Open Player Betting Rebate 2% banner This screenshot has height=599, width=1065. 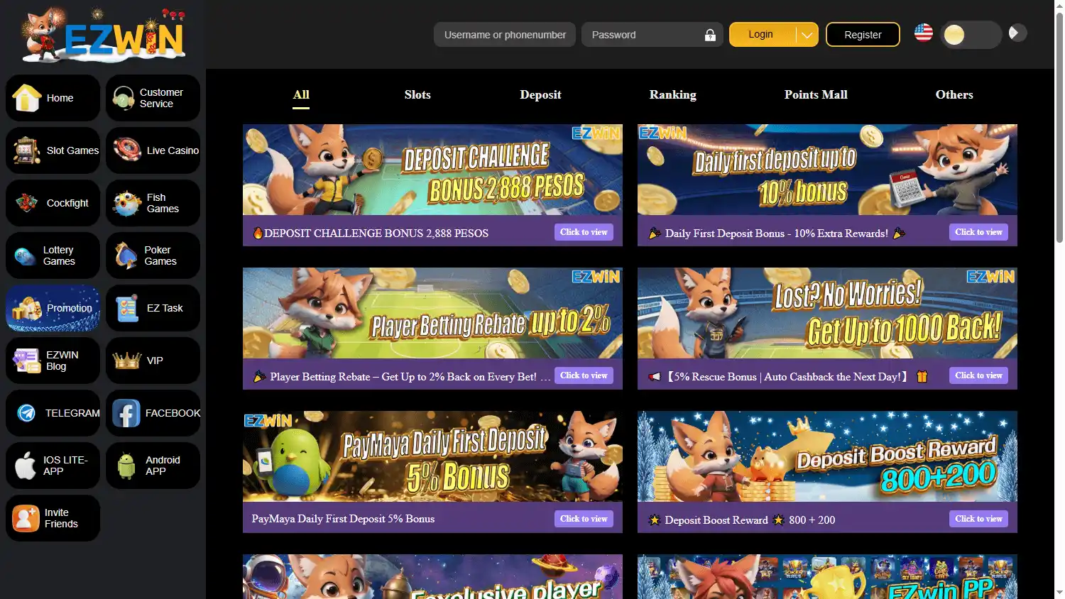[432, 313]
